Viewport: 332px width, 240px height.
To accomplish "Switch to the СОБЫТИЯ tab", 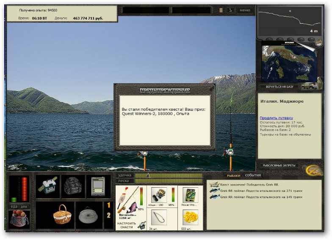I will click(253, 175).
